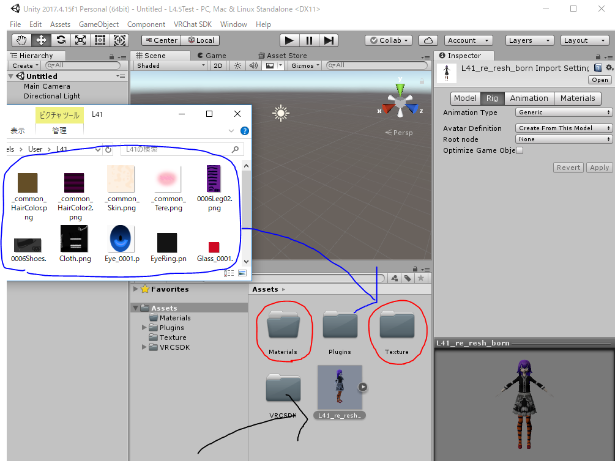Select the Rotate tool
This screenshot has width=615, height=461.
coord(61,40)
